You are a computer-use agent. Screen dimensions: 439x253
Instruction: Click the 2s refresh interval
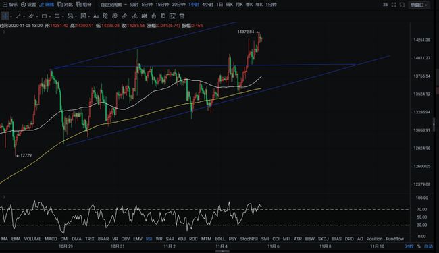pos(385,5)
